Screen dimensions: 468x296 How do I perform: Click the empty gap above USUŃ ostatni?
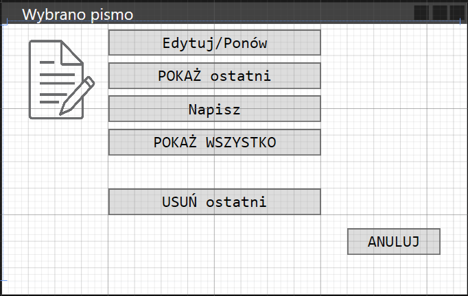(215, 172)
